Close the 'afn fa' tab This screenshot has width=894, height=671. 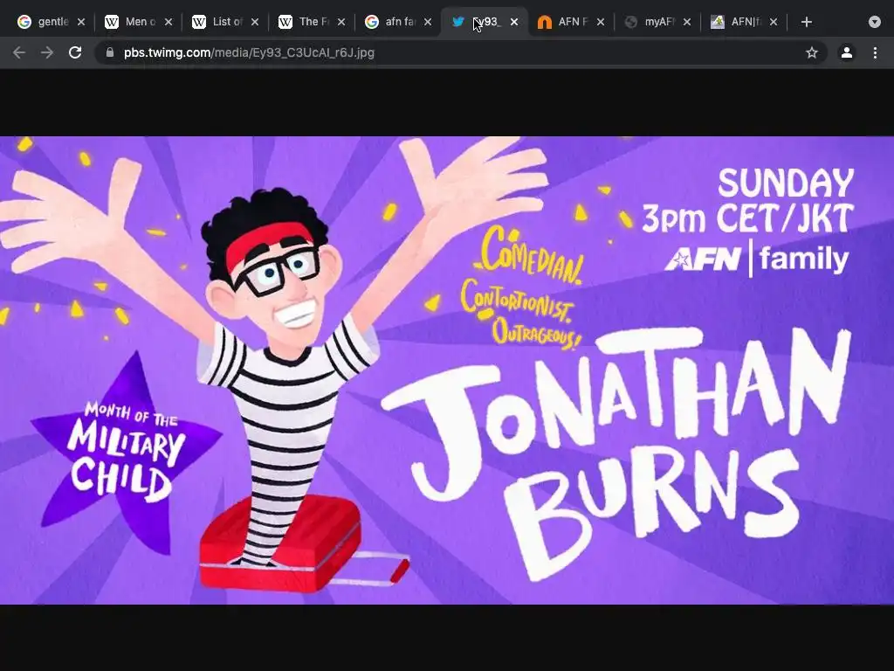428,22
